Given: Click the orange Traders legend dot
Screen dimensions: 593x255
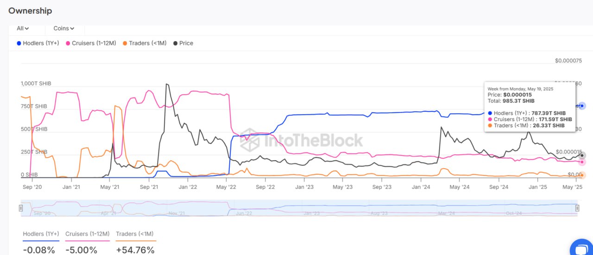Looking at the screenshot, I should coord(125,43).
